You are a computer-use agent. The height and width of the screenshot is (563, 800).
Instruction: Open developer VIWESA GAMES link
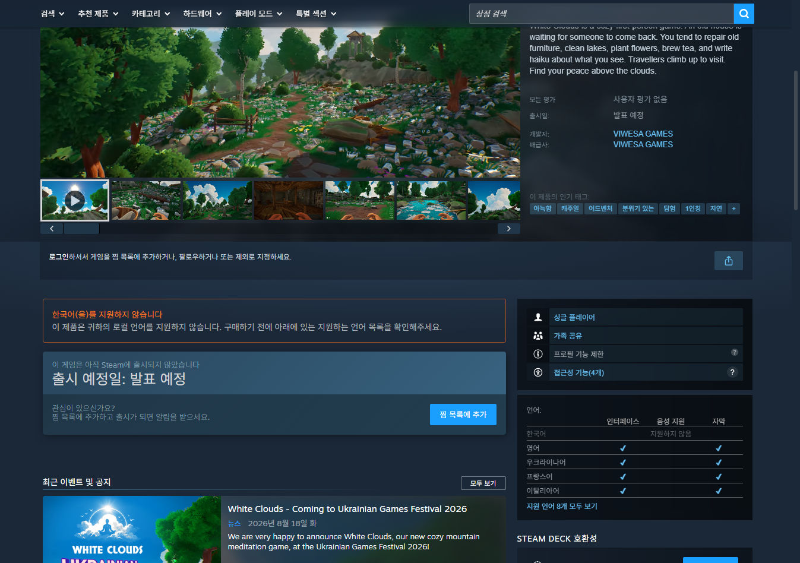click(x=643, y=134)
